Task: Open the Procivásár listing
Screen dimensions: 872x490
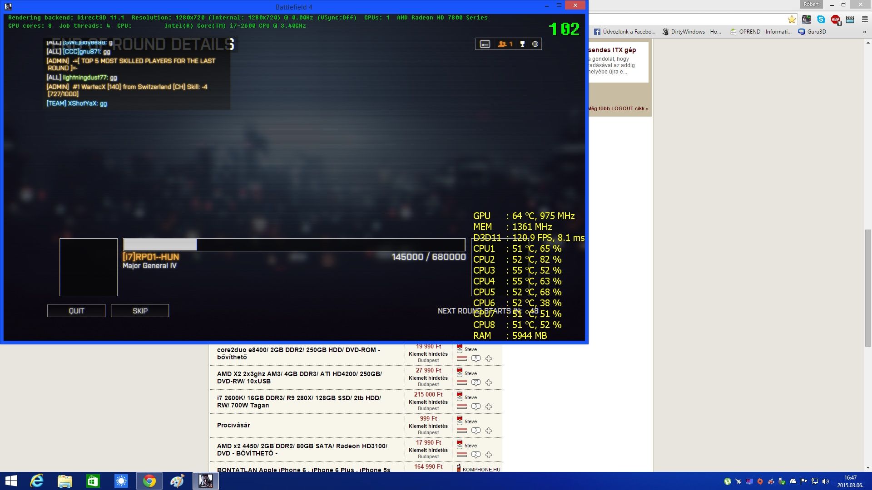Action: point(233,425)
